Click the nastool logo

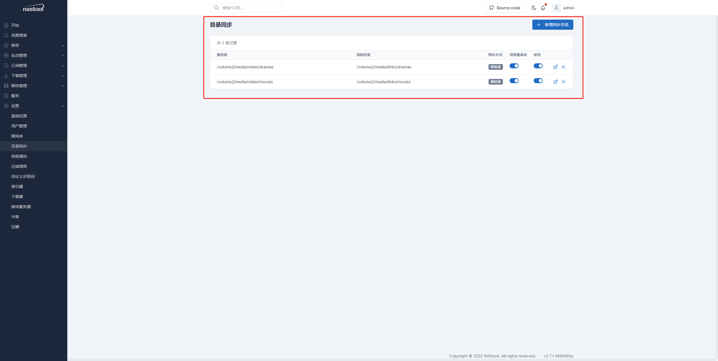click(x=33, y=8)
